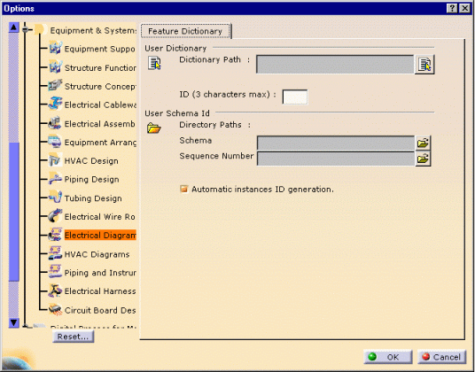The width and height of the screenshot is (475, 372).
Task: Browse for the Dictionary Path file
Action: click(424, 64)
